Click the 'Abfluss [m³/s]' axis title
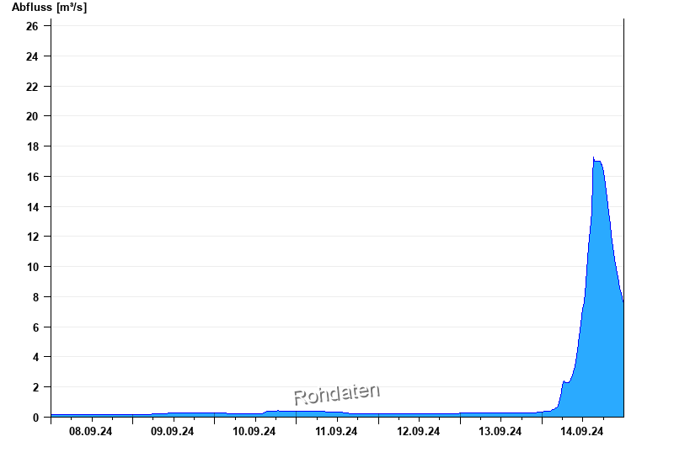Image resolution: width=674 pixels, height=463 pixels. 49,8
